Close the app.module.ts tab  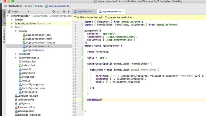(x=94, y=12)
